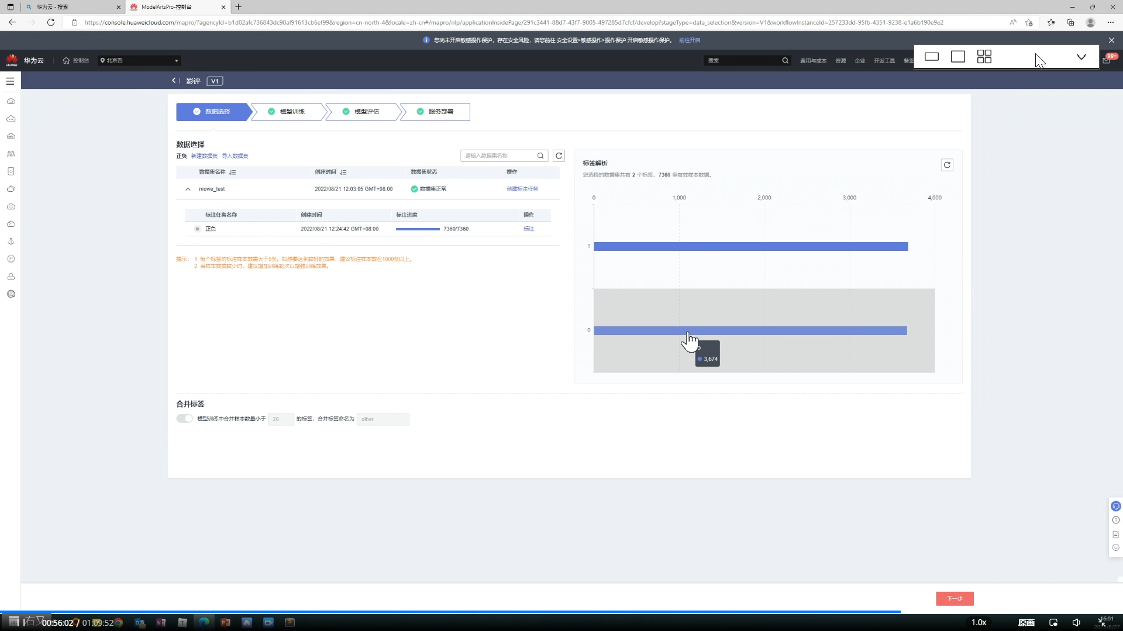Click the top bar search magnifier
The height and width of the screenshot is (631, 1123).
(x=786, y=60)
